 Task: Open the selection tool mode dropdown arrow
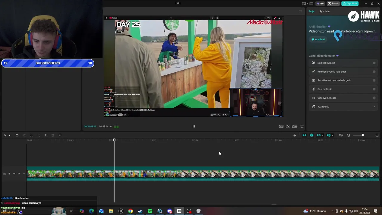click(x=9, y=135)
